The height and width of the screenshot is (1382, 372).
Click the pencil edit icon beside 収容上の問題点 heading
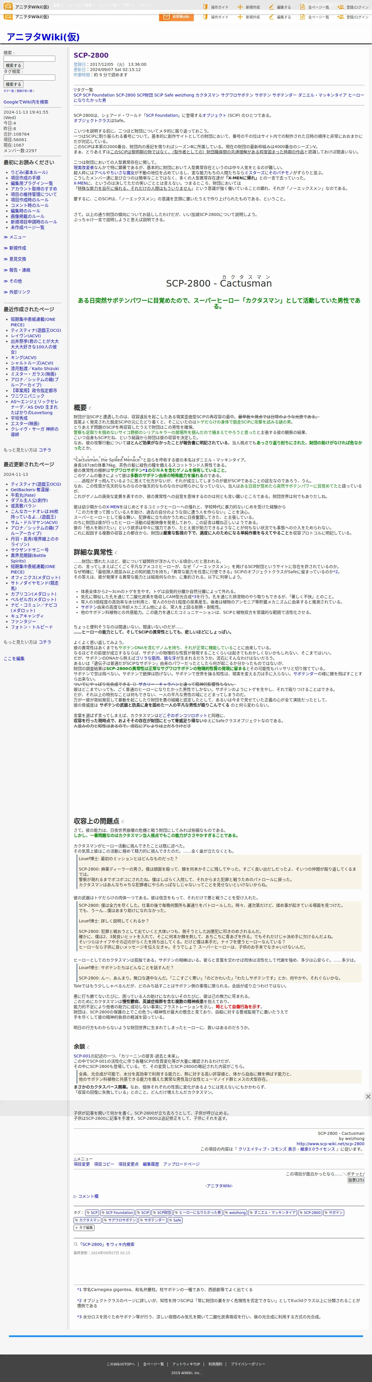pyautogui.click(x=122, y=821)
